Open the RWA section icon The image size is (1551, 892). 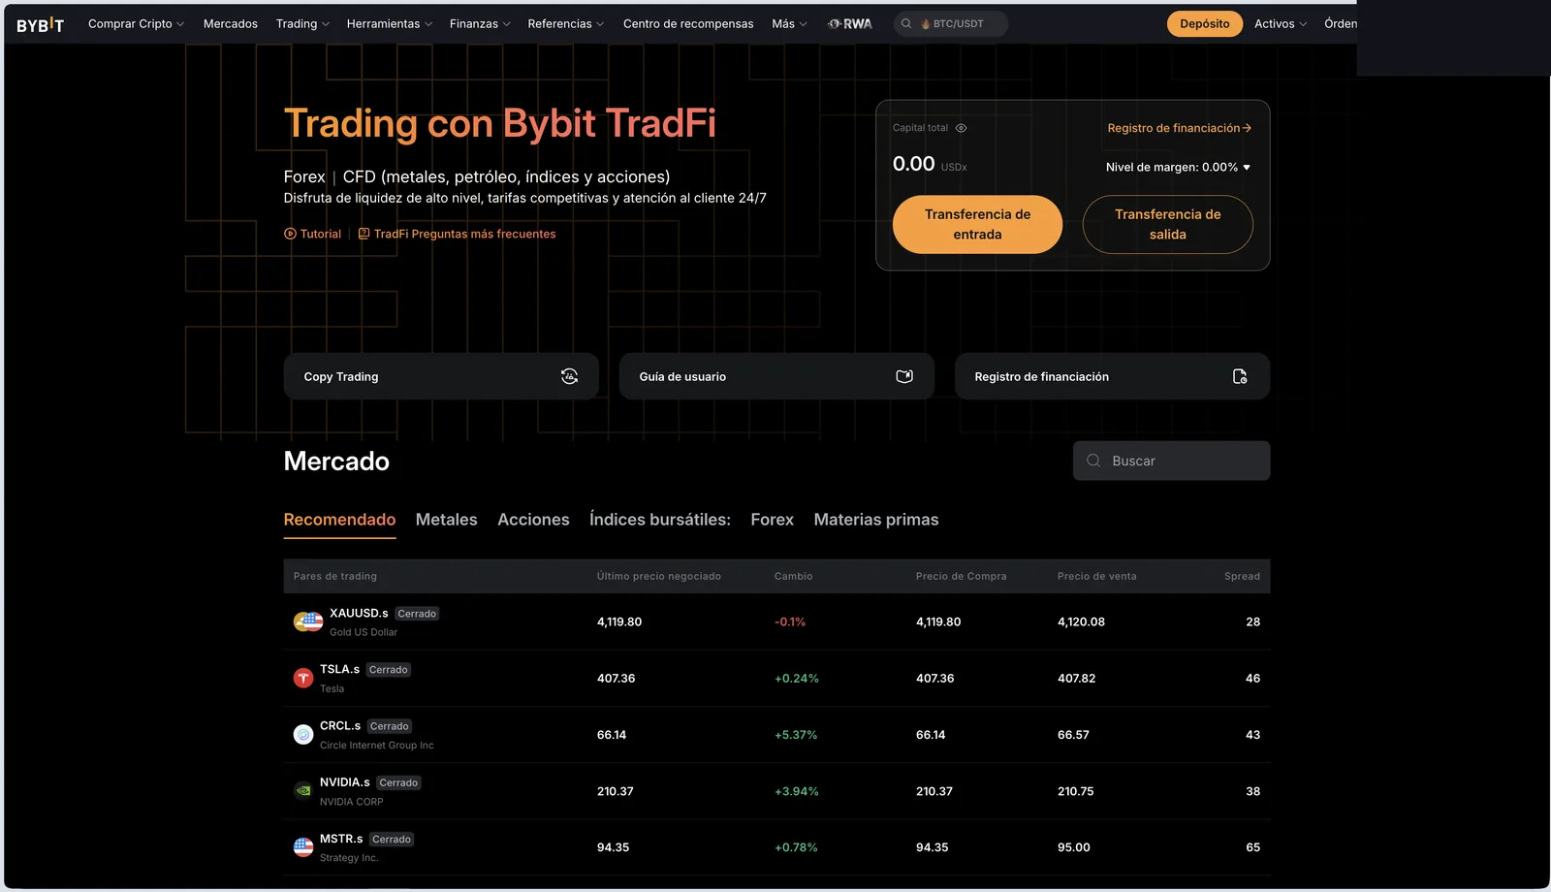click(850, 24)
